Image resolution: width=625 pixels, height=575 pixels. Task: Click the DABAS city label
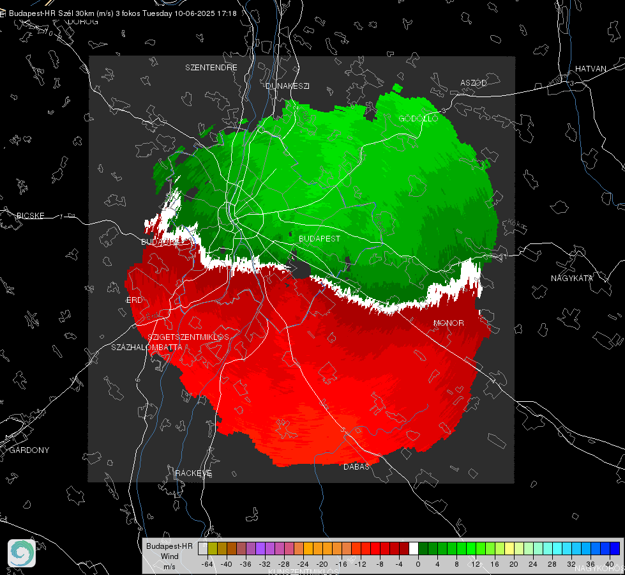tap(357, 466)
